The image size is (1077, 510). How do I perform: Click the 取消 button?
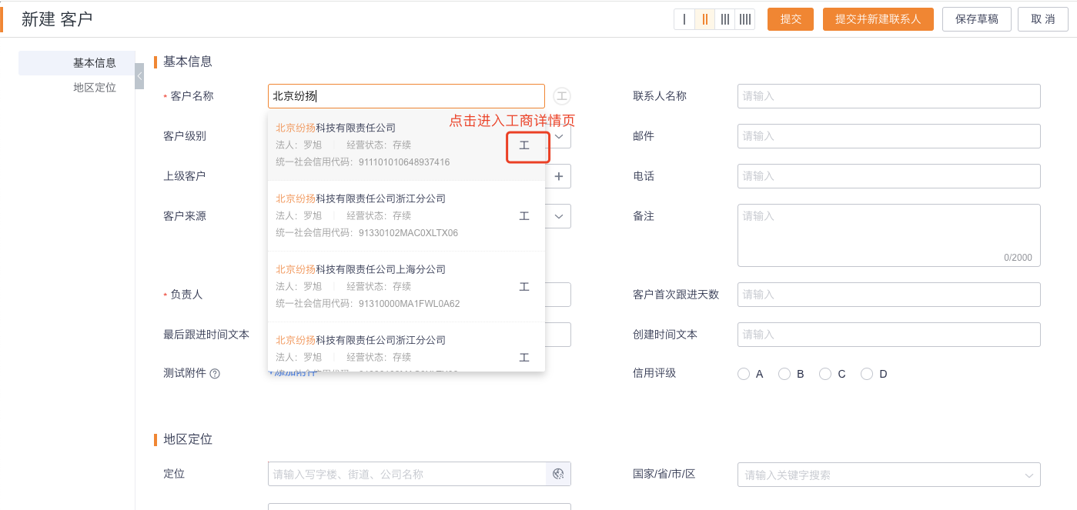pos(1043,19)
